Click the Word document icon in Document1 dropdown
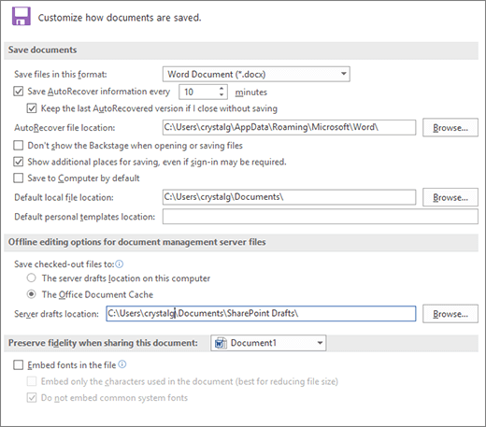Screen dimensions: 486x427 point(221,343)
